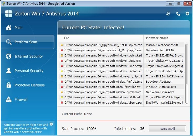The width and height of the screenshot is (193, 136).
Task: Open the registration notes icon in header
Action: pyautogui.click(x=168, y=14)
